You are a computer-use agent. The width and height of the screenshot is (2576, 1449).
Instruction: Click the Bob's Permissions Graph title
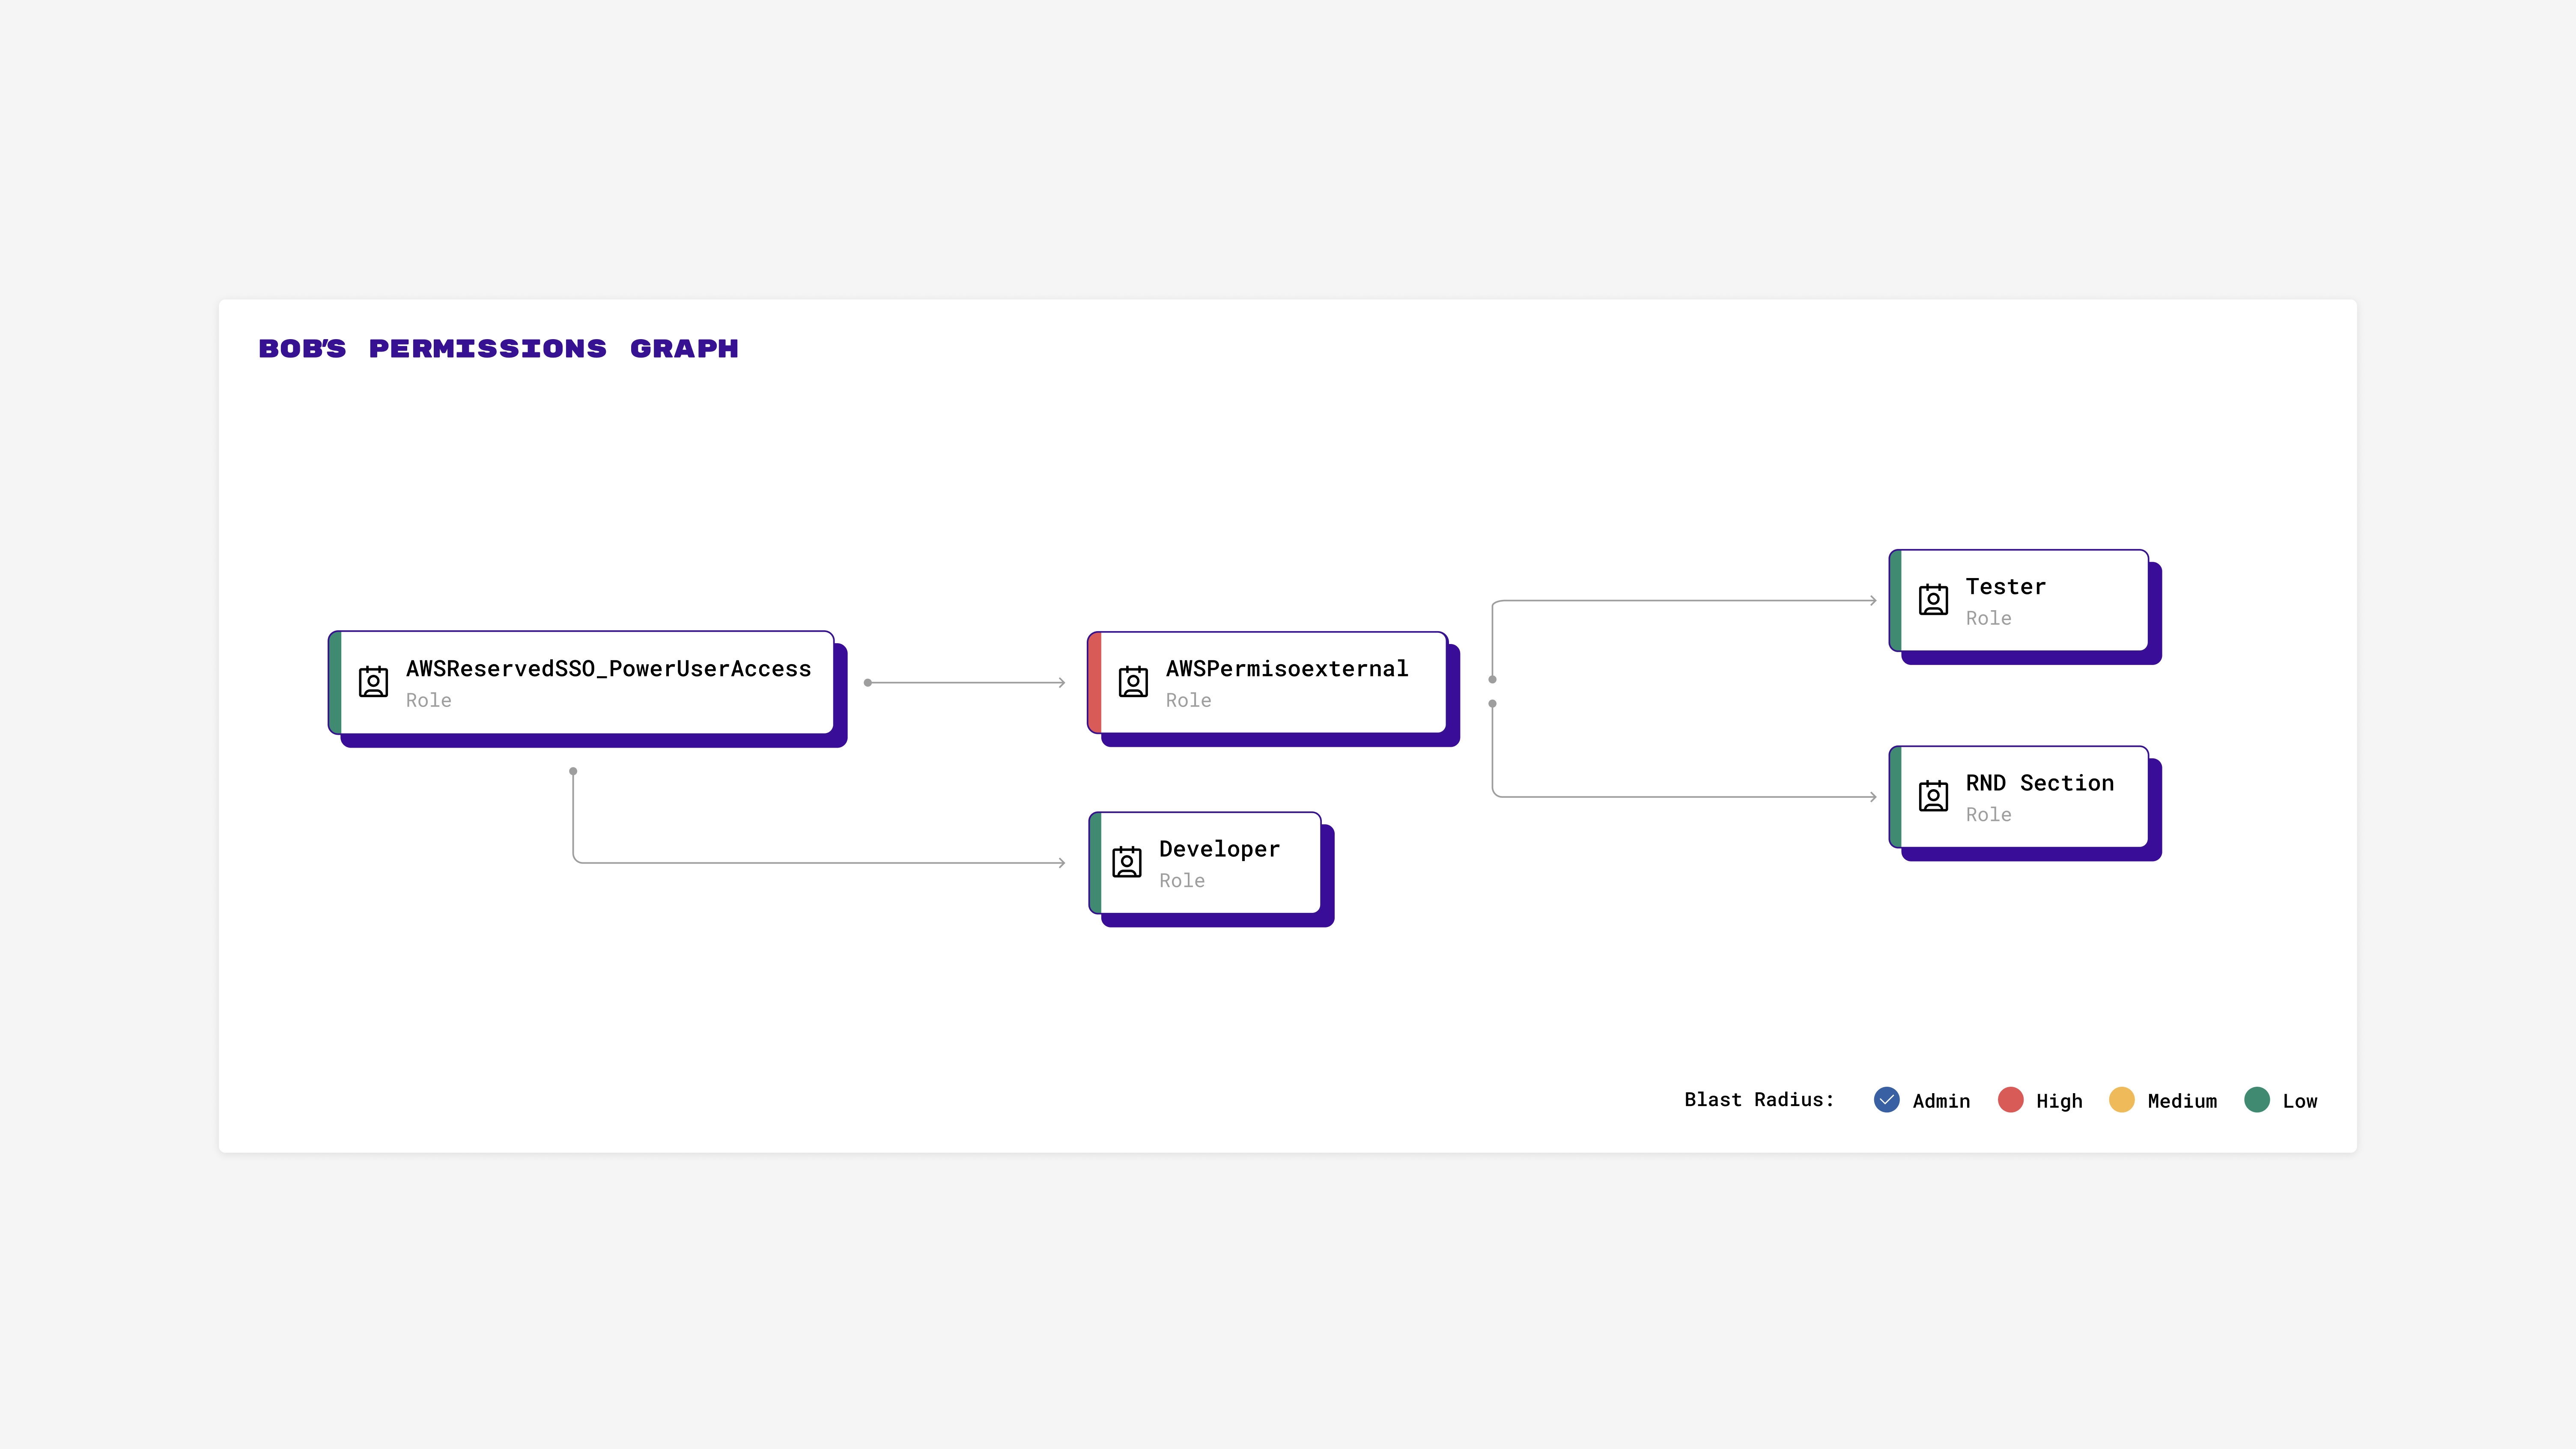(498, 349)
